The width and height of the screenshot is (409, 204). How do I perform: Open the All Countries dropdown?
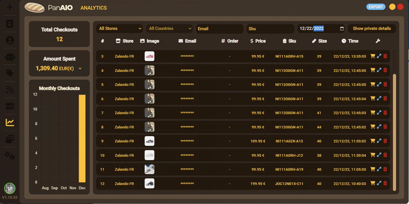pos(169,29)
